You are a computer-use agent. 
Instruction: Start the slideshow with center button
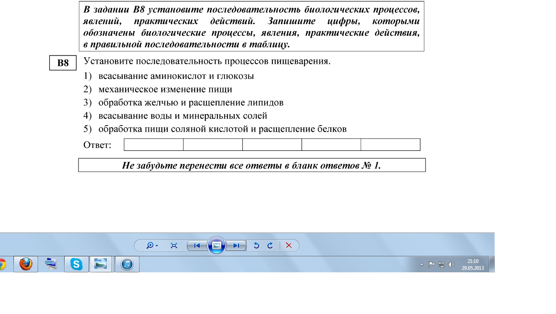[217, 245]
